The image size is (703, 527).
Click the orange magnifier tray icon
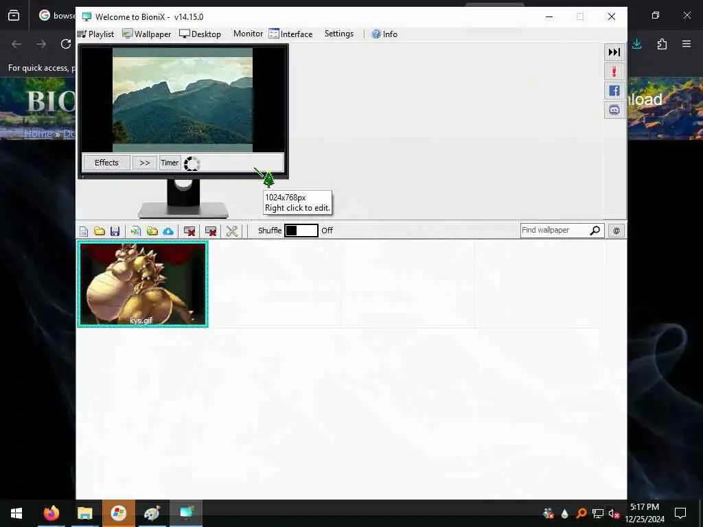(581, 513)
